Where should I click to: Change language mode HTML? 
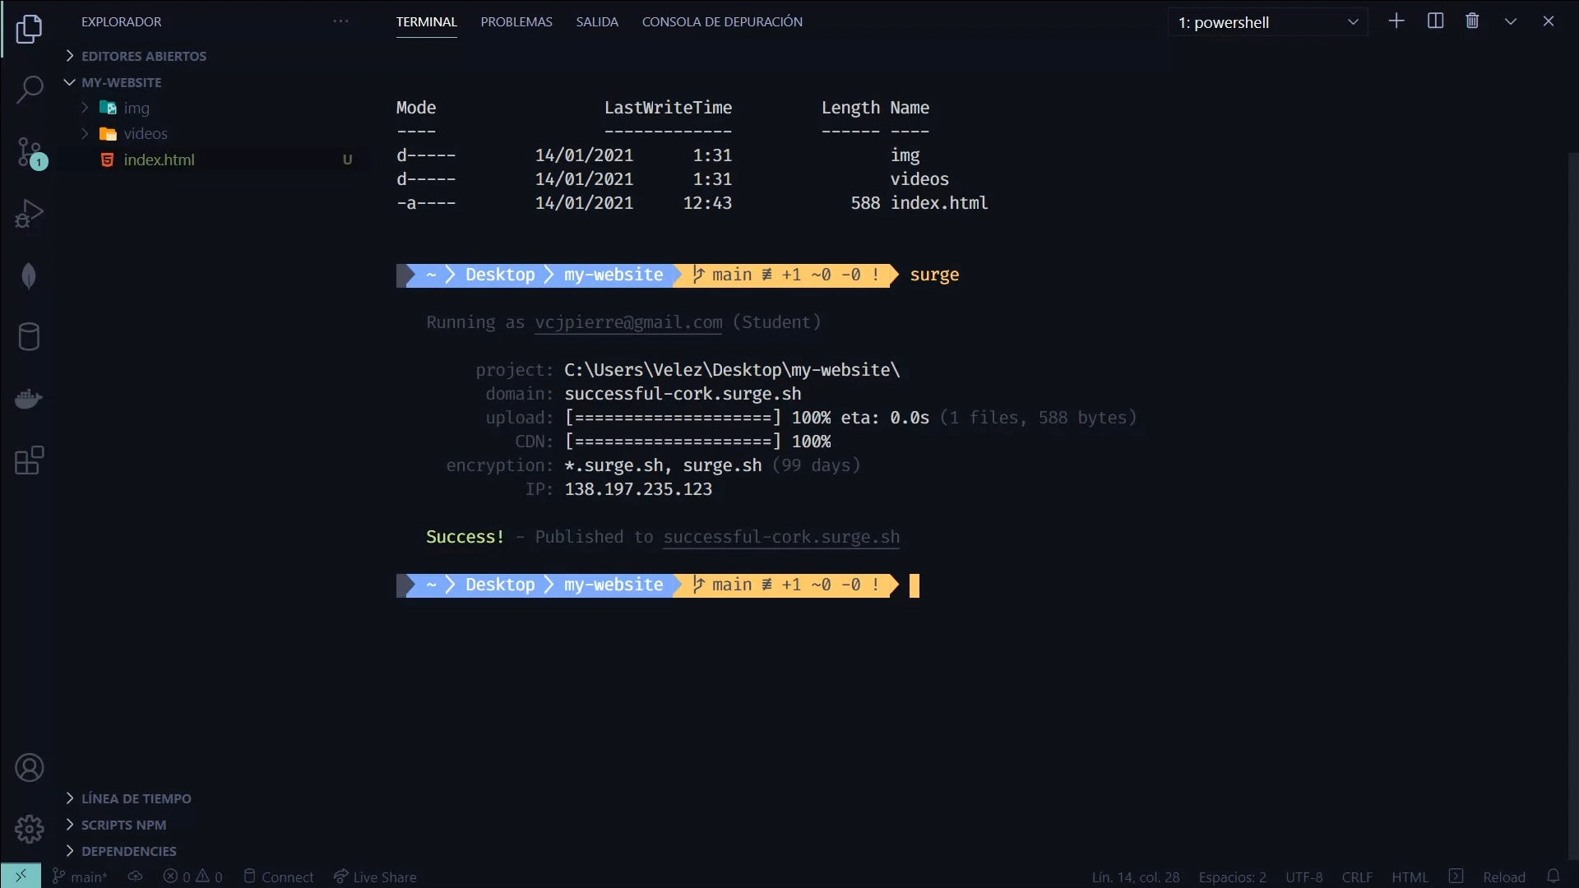click(1410, 876)
